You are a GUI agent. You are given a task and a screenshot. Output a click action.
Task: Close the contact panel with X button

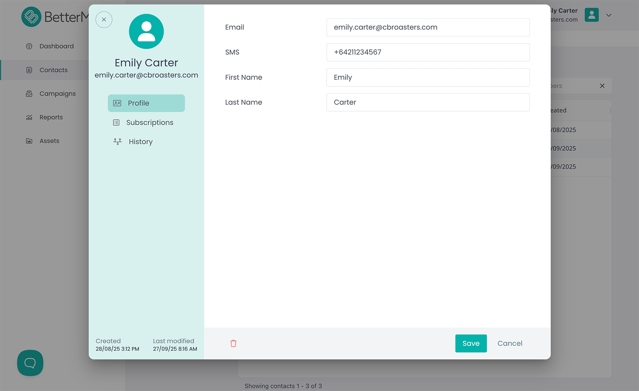pos(104,20)
